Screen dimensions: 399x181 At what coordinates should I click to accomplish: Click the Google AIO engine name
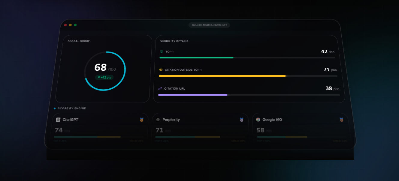click(x=272, y=120)
